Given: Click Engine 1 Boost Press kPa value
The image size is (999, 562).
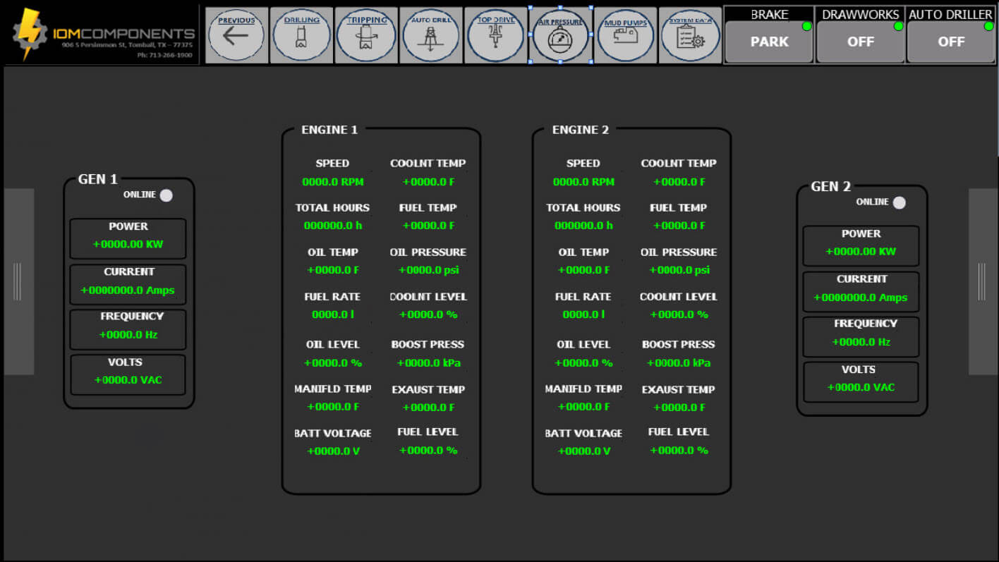Looking at the screenshot, I should 428,363.
